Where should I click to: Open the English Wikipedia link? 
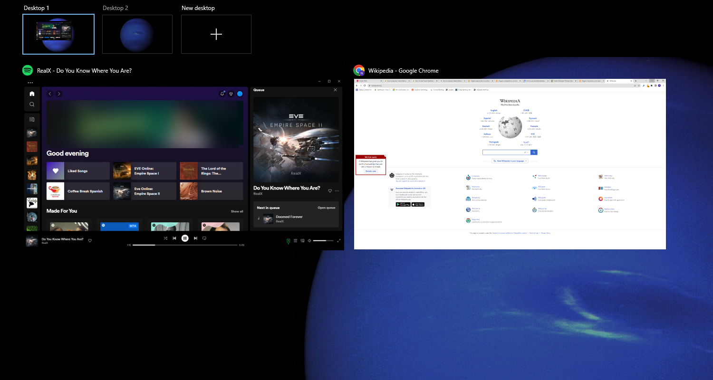coord(494,110)
